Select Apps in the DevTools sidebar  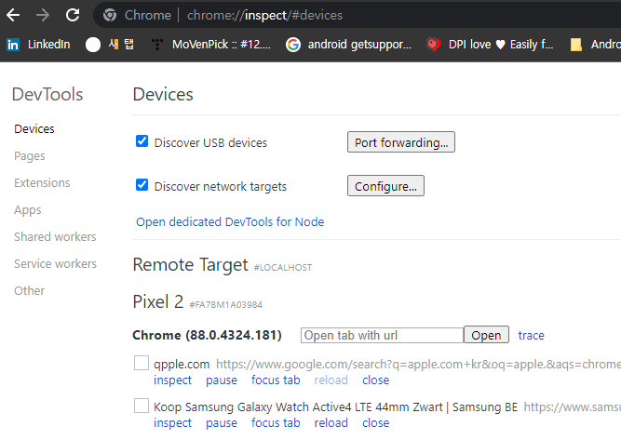tap(28, 209)
